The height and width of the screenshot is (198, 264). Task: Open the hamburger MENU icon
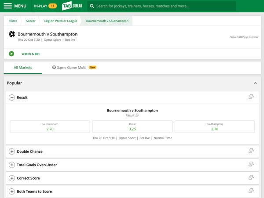8,6
